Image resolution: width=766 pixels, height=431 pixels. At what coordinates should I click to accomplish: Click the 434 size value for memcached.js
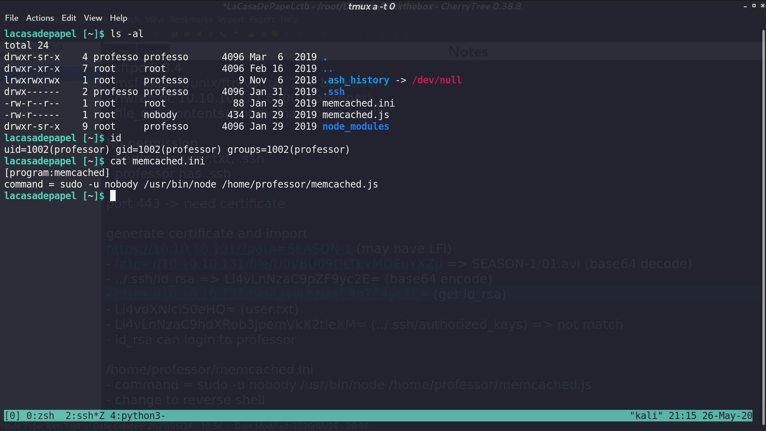(236, 115)
